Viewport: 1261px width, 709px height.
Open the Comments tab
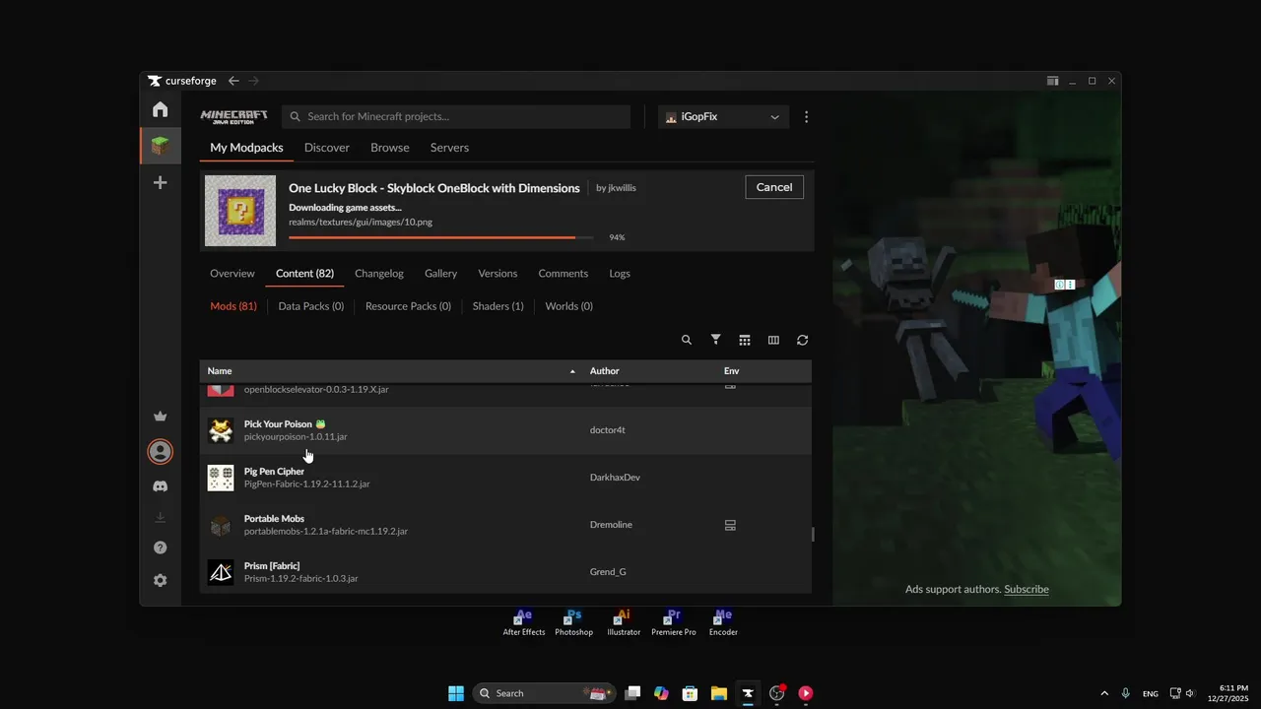pyautogui.click(x=564, y=274)
